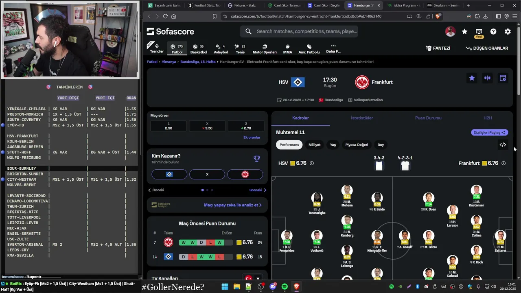Open Amr. Futbolu category
Image resolution: width=521 pixels, height=293 pixels.
tap(309, 49)
